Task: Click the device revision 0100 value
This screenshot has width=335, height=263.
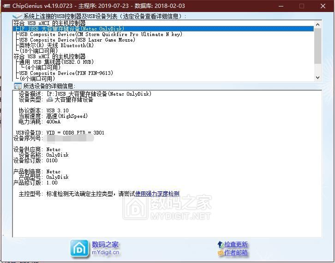Action: [x=52, y=160]
